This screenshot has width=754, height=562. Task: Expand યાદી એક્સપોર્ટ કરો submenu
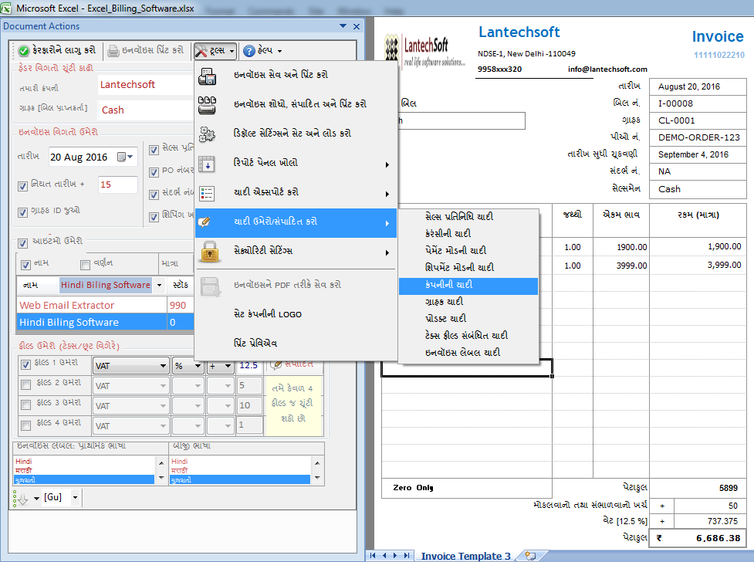tap(296, 192)
